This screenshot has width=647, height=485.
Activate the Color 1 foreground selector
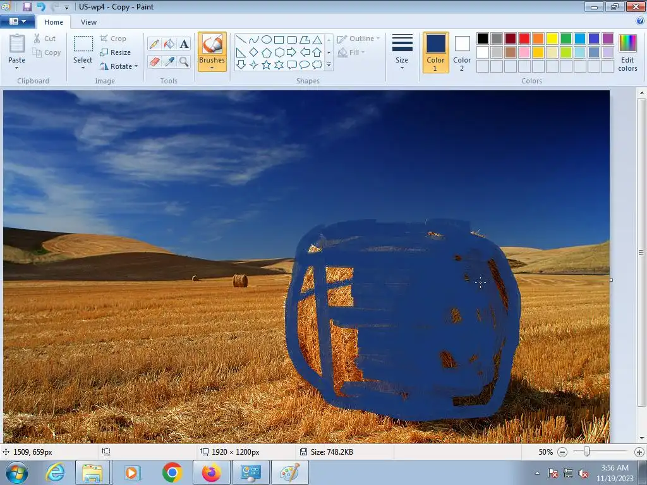[x=435, y=52]
